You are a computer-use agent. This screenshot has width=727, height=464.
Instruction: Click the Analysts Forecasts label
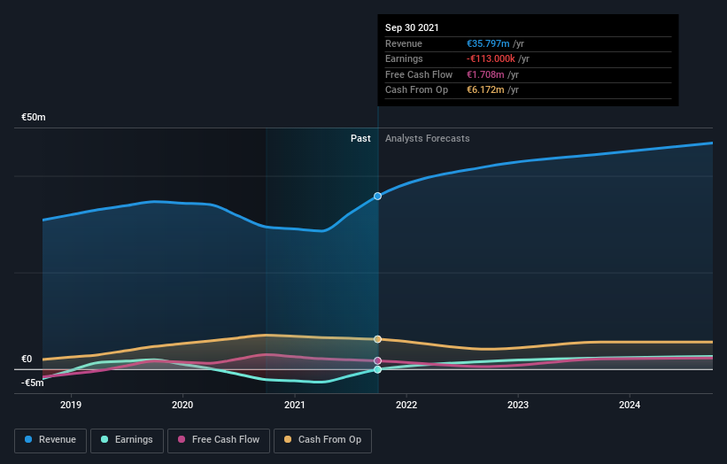pos(428,139)
